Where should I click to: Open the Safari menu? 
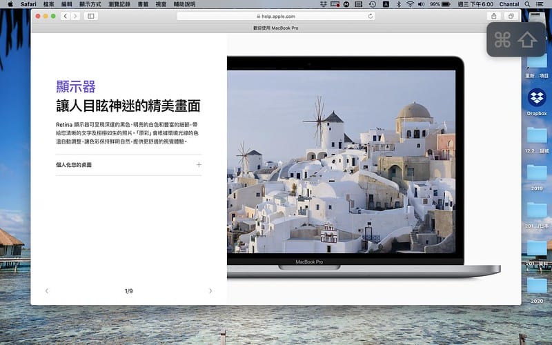(x=28, y=4)
